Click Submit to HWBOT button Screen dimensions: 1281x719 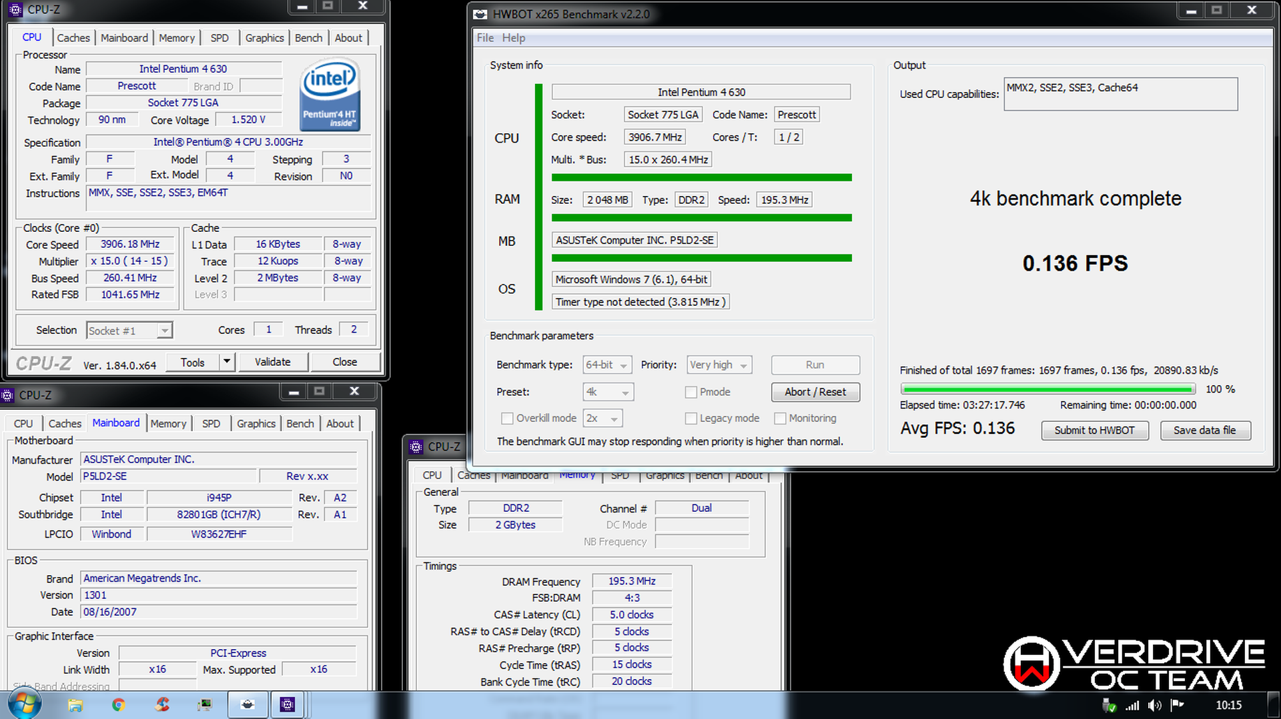point(1095,430)
